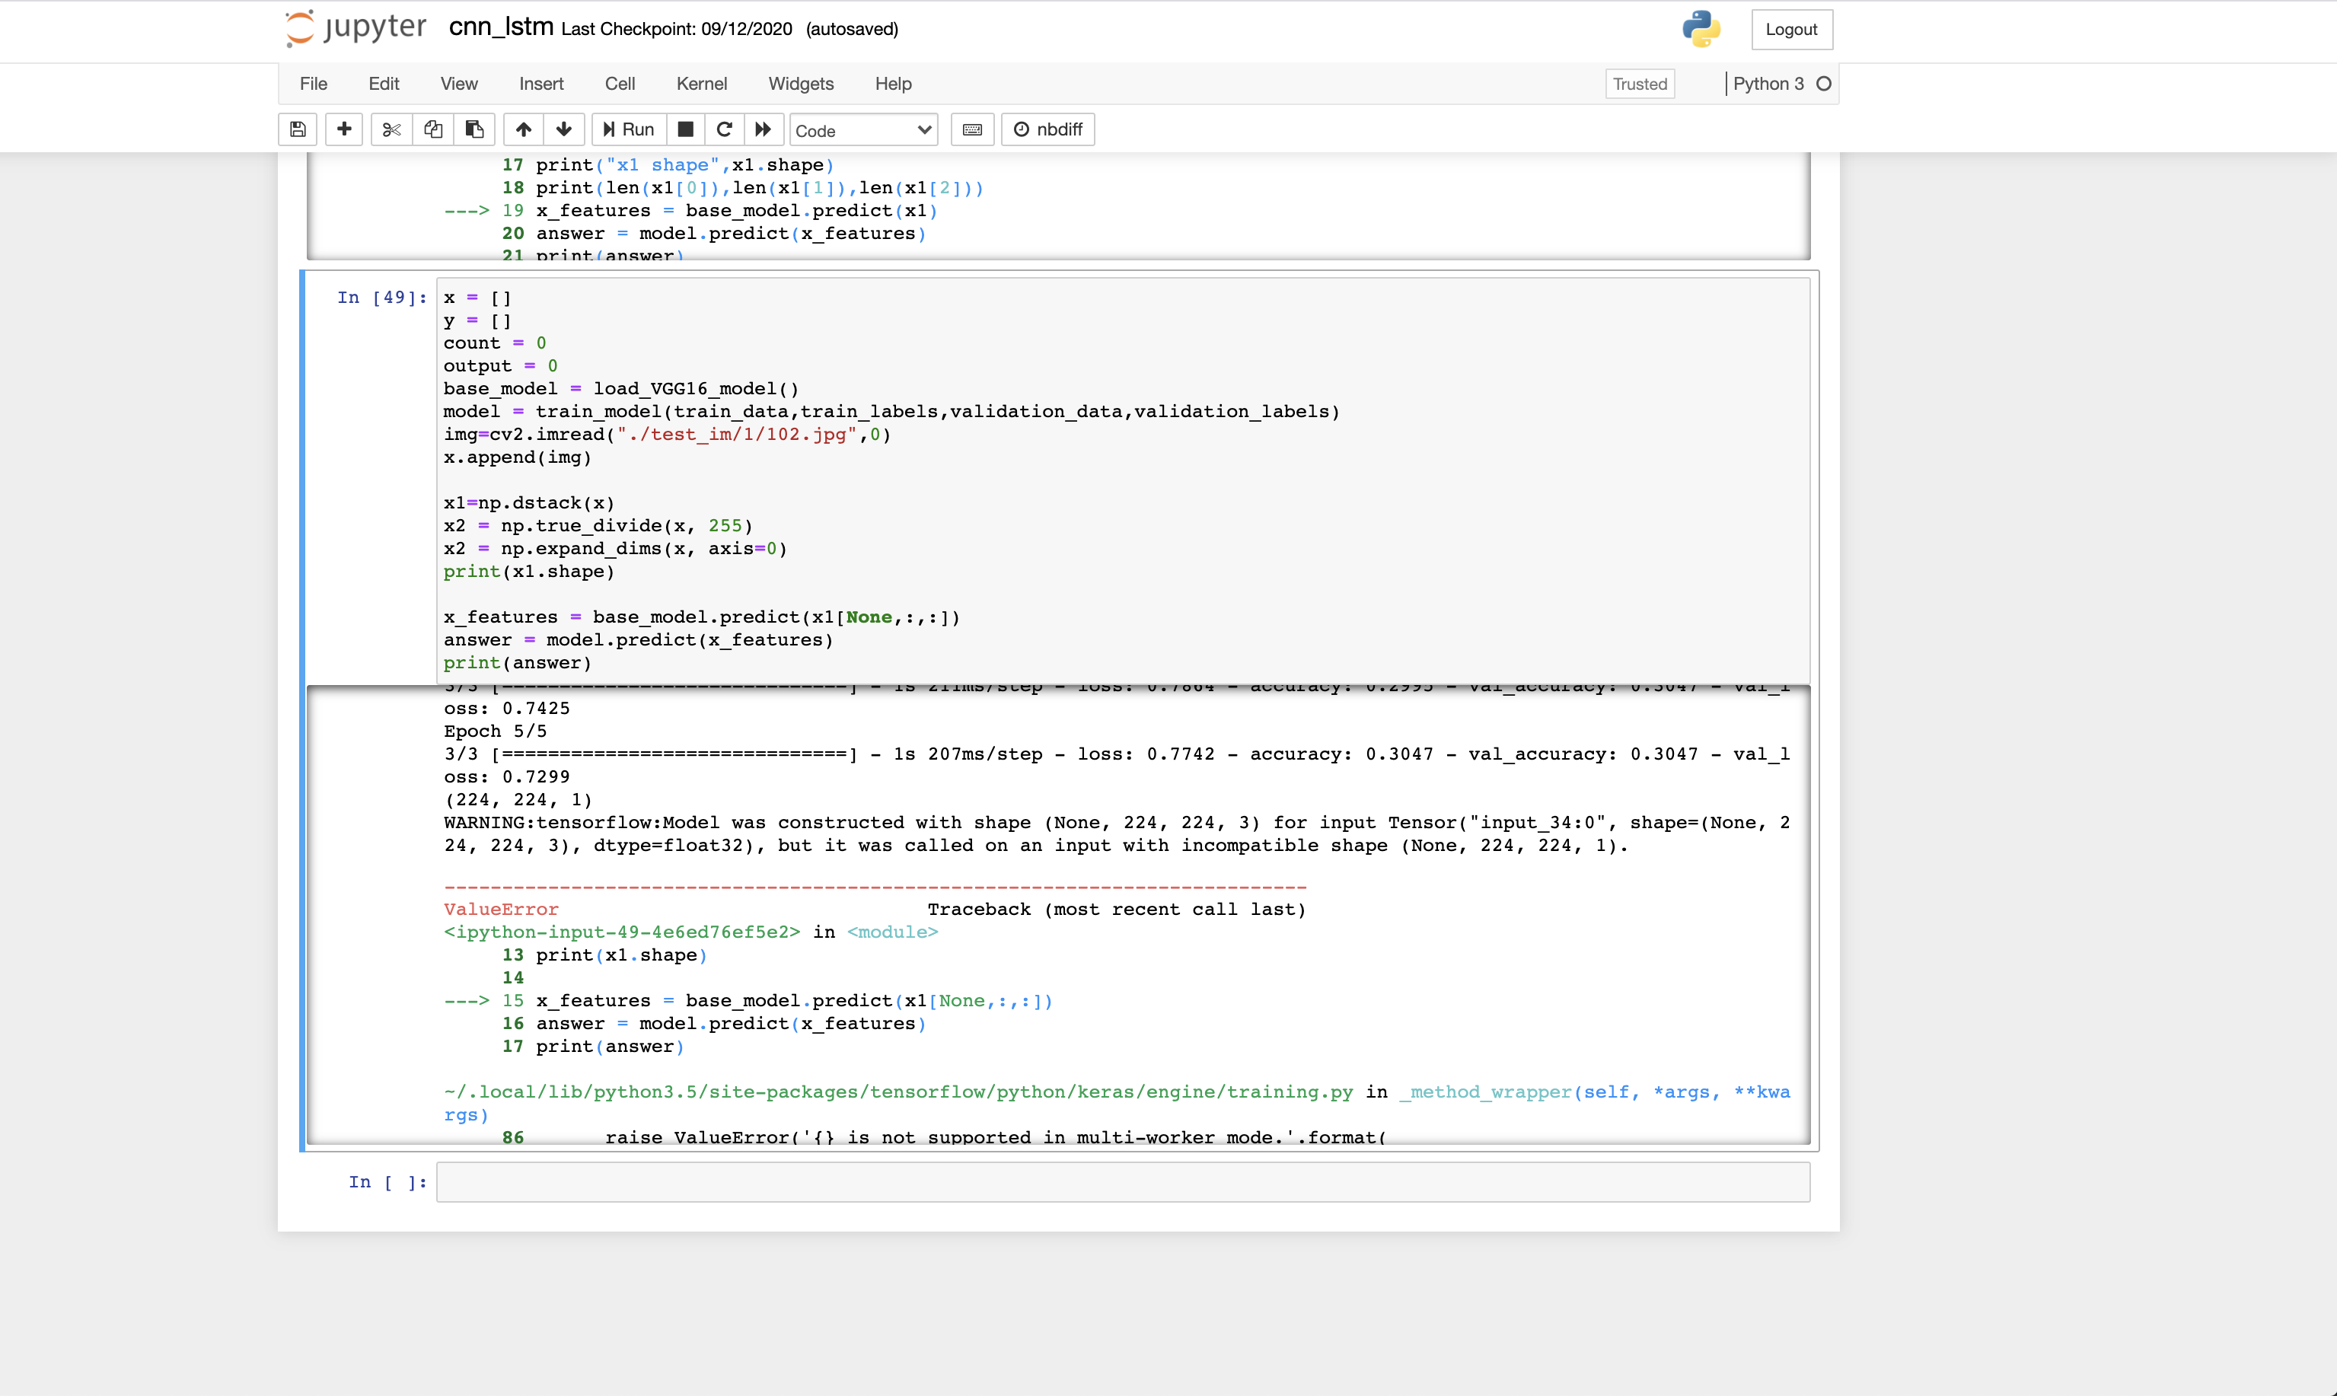
Task: Open command palette with keyboard icon
Action: (x=972, y=129)
